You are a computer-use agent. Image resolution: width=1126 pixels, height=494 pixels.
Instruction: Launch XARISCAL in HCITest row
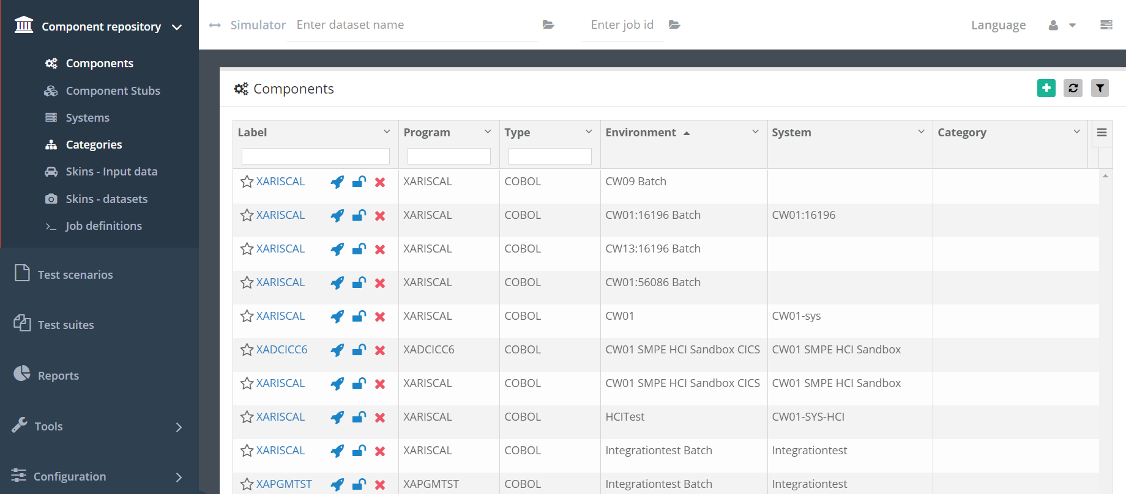337,417
